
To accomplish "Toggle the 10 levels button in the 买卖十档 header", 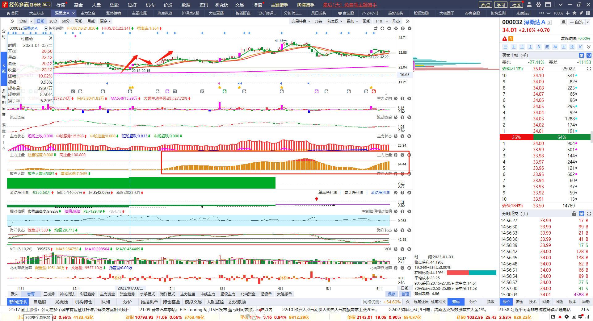I will tap(589, 55).
